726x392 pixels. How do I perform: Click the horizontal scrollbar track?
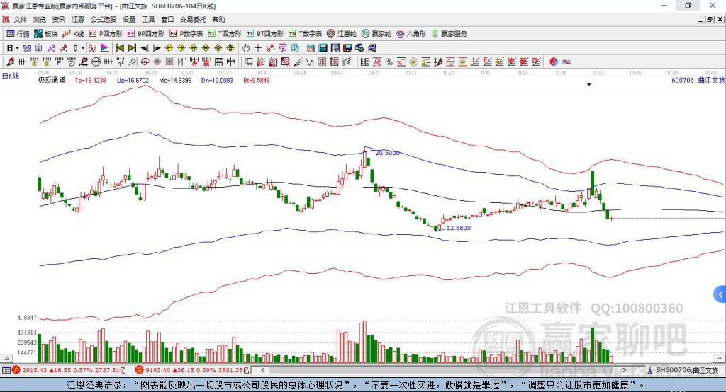point(444,370)
